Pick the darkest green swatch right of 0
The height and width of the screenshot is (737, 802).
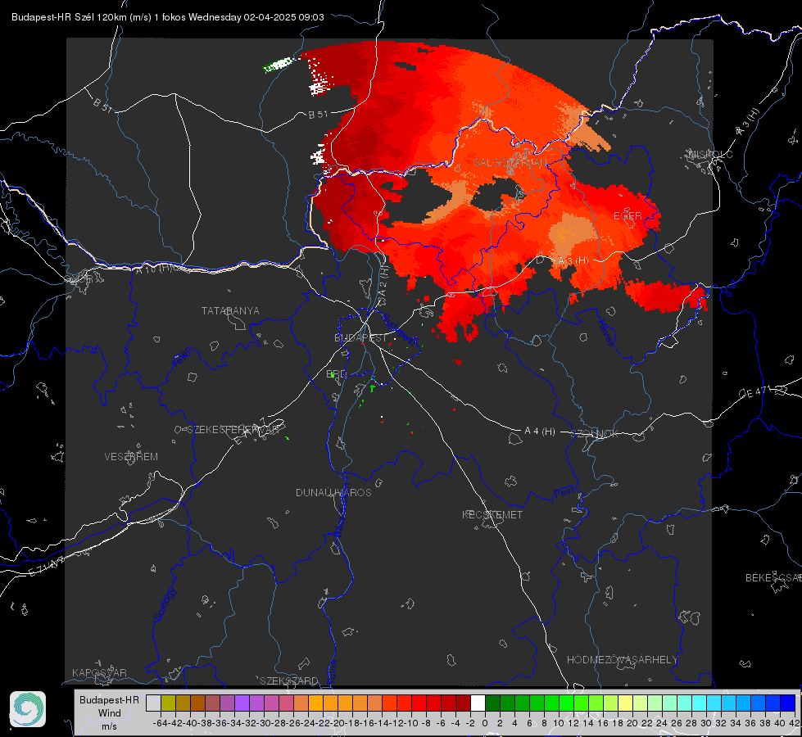pos(492,703)
